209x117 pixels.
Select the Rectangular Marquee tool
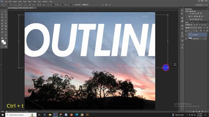[2, 12]
